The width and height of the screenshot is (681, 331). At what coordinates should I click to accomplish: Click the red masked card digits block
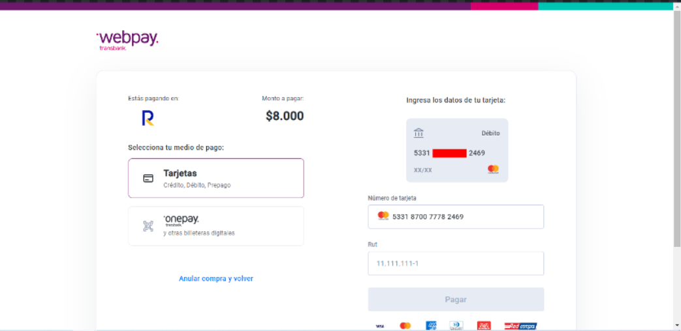pyautogui.click(x=449, y=153)
